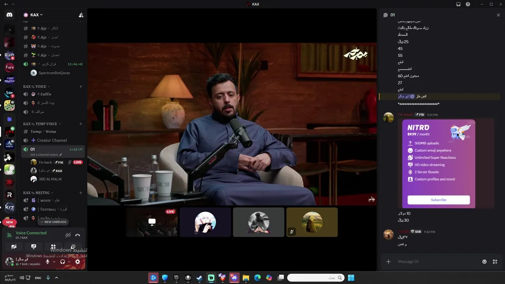
Task: Open Steam from the taskbar
Action: (200, 278)
